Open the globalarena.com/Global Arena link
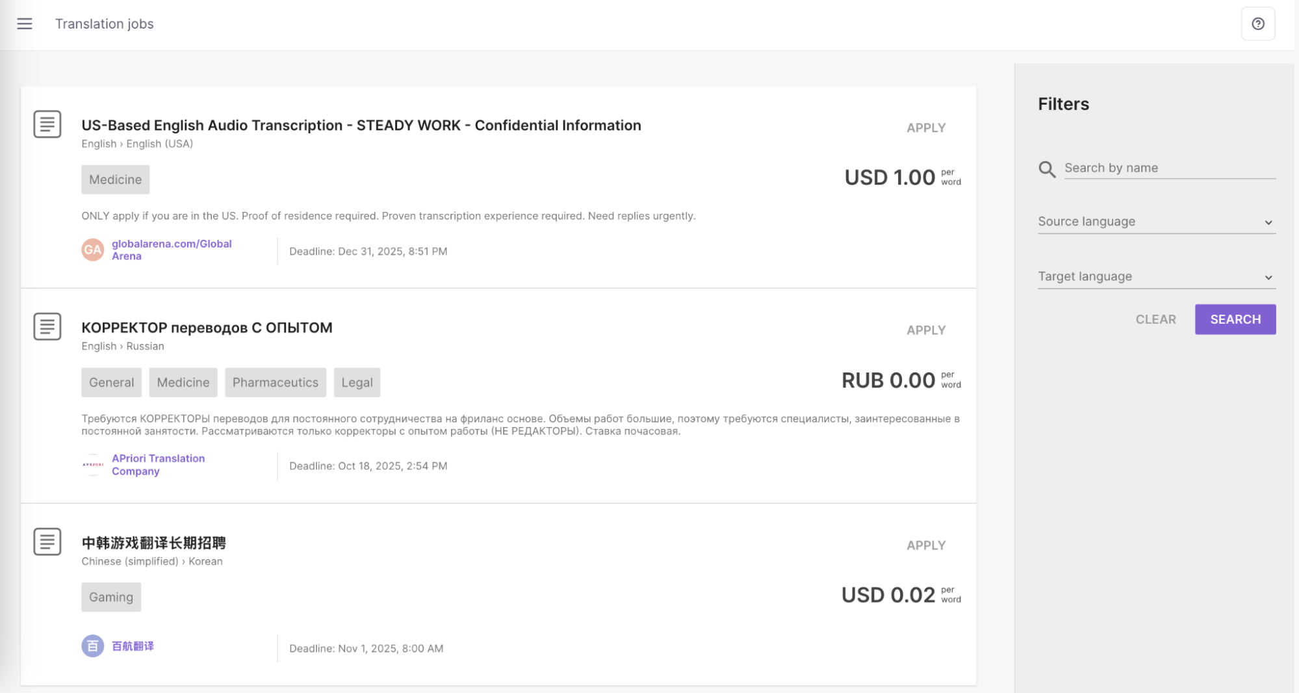 (x=172, y=250)
